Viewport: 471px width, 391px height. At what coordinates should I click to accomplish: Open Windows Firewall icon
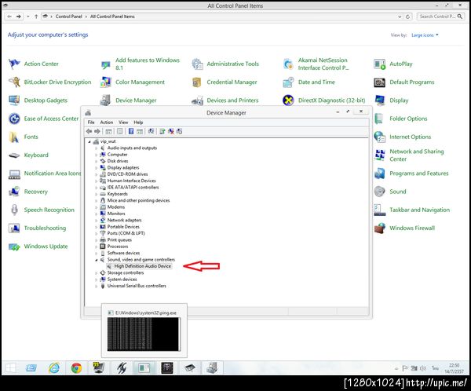click(x=380, y=228)
